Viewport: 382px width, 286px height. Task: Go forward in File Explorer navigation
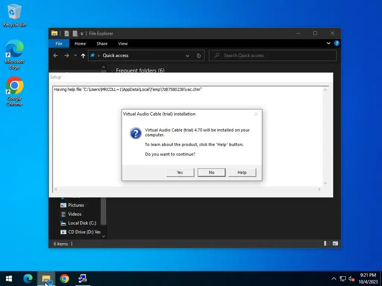(x=66, y=55)
